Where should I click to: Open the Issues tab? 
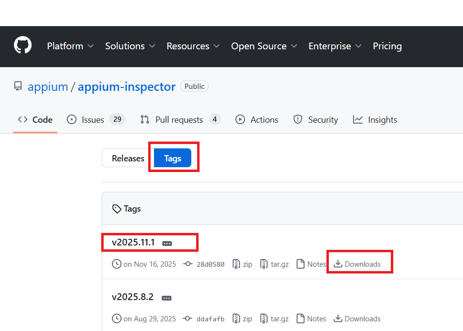tap(96, 120)
